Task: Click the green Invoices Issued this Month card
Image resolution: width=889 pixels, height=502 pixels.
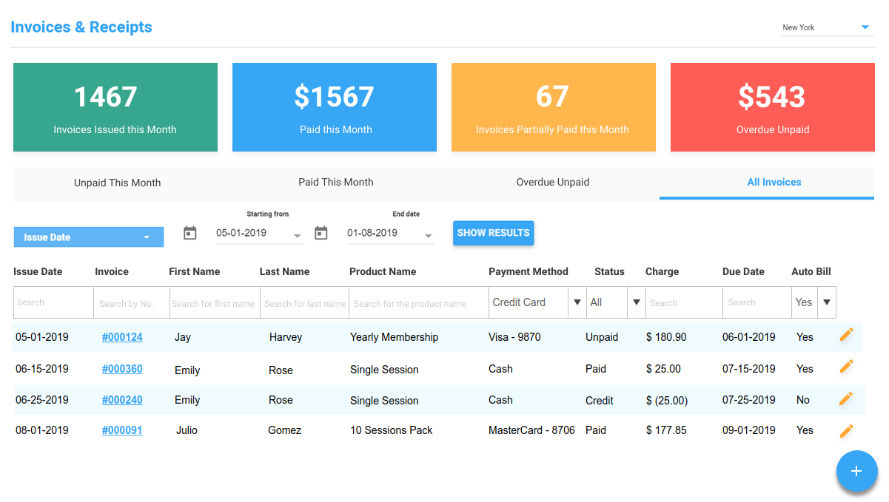Action: coord(115,106)
